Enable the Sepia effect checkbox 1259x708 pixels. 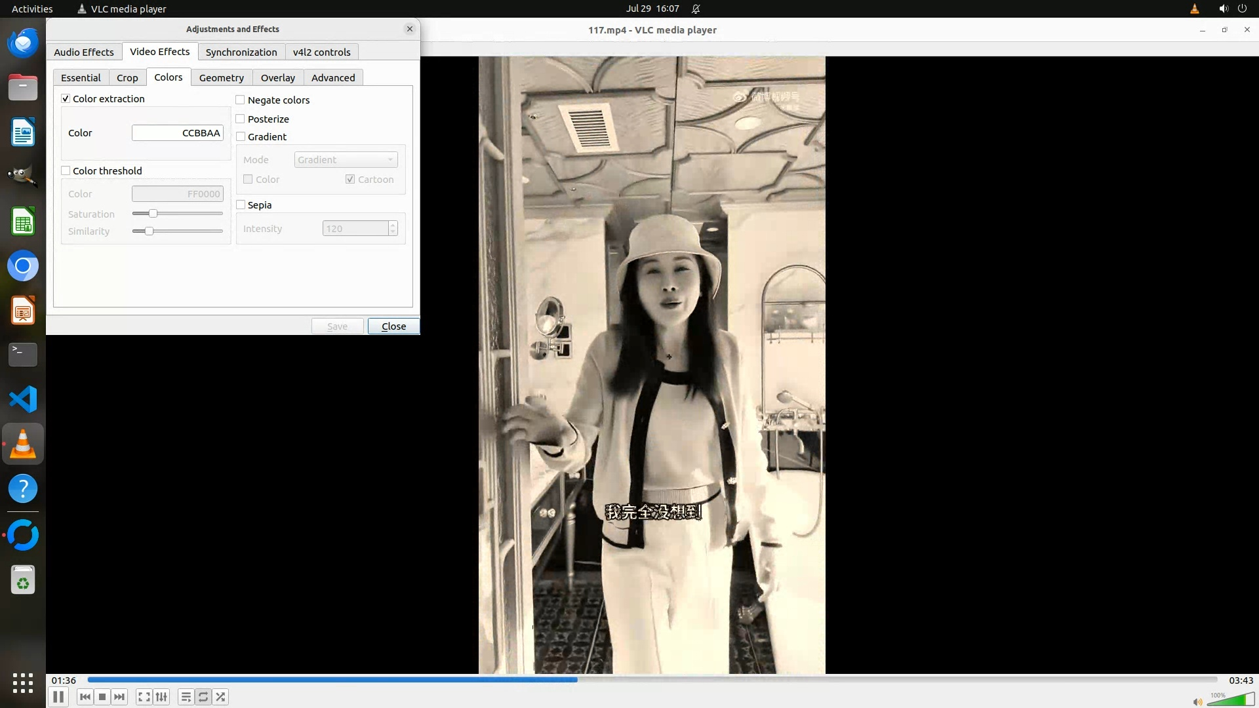241,205
